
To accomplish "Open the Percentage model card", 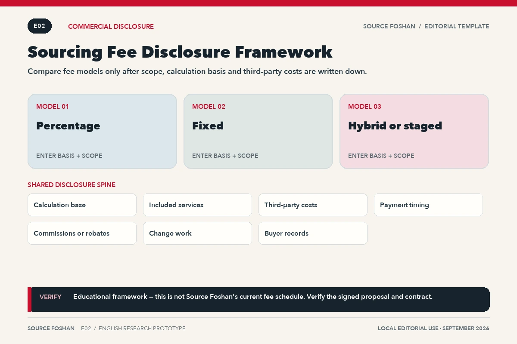I will pos(102,131).
